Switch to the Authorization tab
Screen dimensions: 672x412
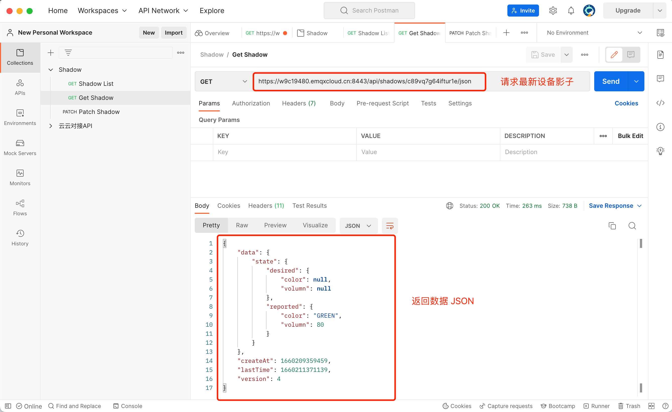point(251,103)
